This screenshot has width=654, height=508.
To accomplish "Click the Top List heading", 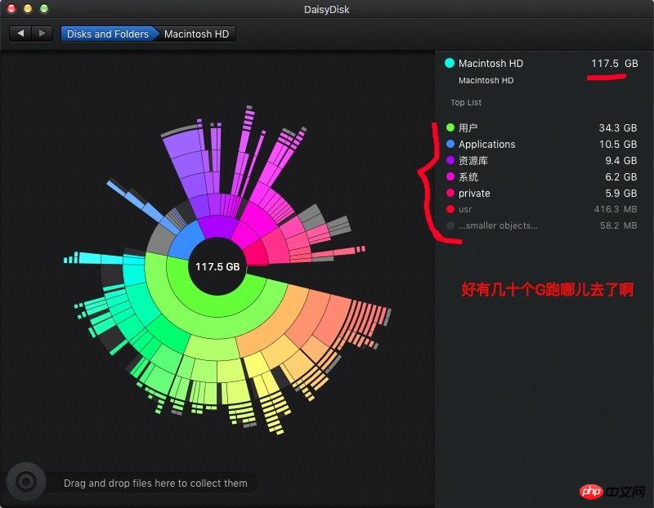I will (466, 103).
